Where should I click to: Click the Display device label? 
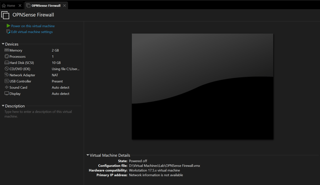click(x=15, y=94)
